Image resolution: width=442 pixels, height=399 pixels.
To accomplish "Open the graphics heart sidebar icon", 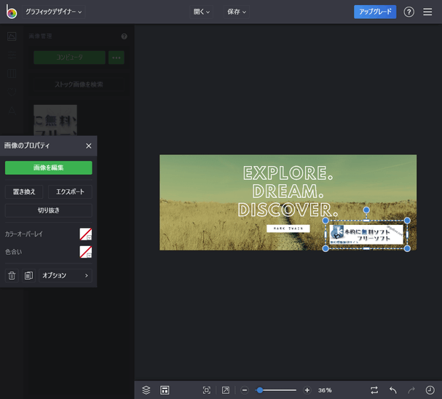I will point(12,92).
